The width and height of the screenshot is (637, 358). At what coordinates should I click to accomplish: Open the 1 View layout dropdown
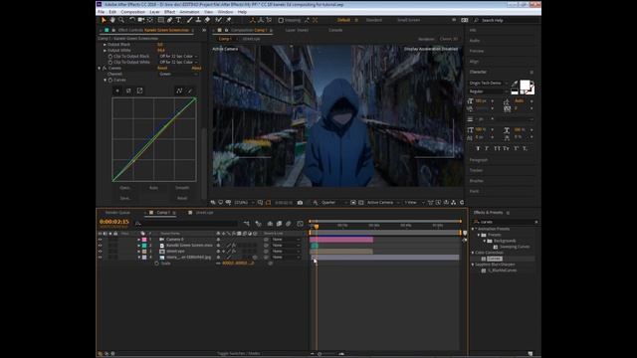pos(414,202)
